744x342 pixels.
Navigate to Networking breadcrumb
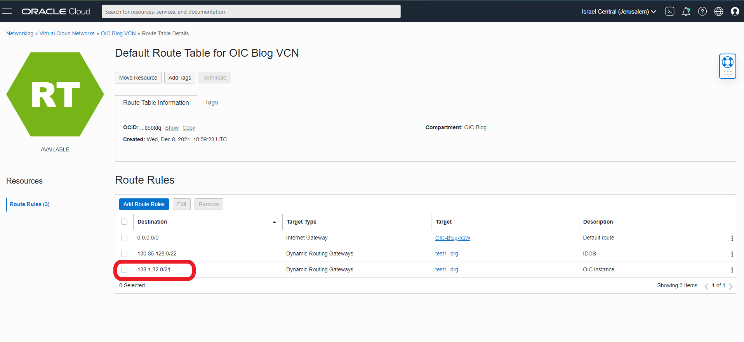(20, 33)
